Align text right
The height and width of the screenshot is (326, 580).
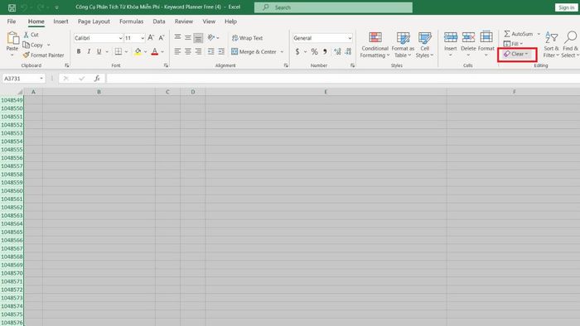tap(198, 51)
